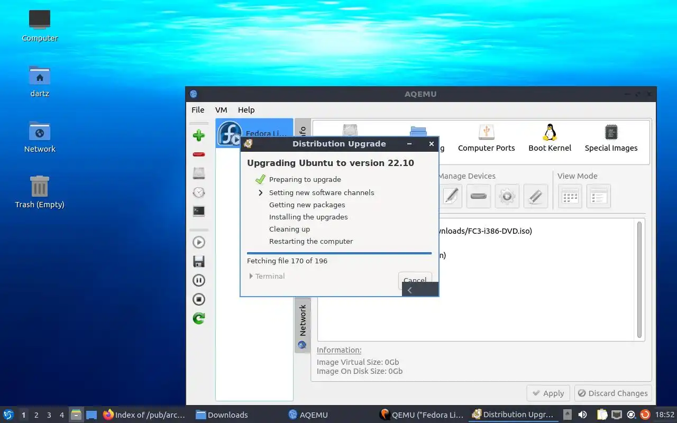Click the device list vertical scrollbar

639,280
